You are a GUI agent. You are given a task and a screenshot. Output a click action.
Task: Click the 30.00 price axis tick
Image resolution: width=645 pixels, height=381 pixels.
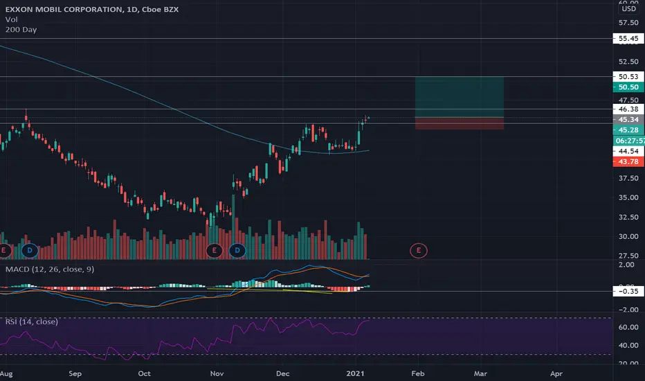pos(628,236)
